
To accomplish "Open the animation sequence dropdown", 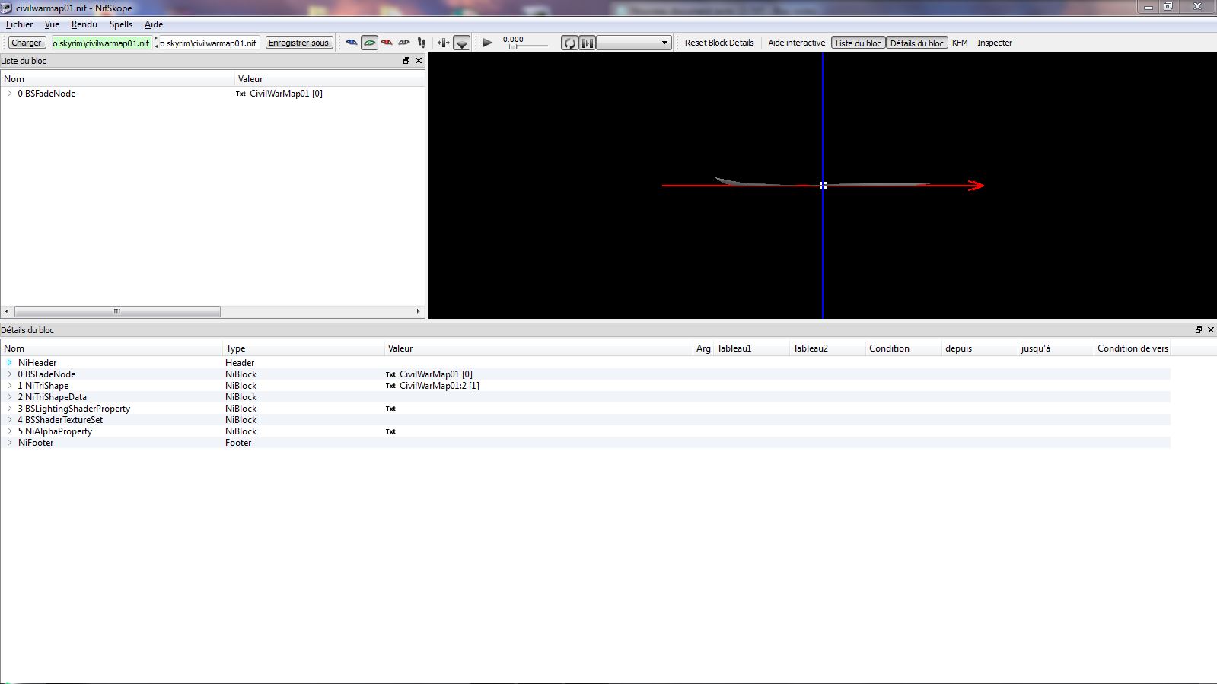I will tap(634, 43).
